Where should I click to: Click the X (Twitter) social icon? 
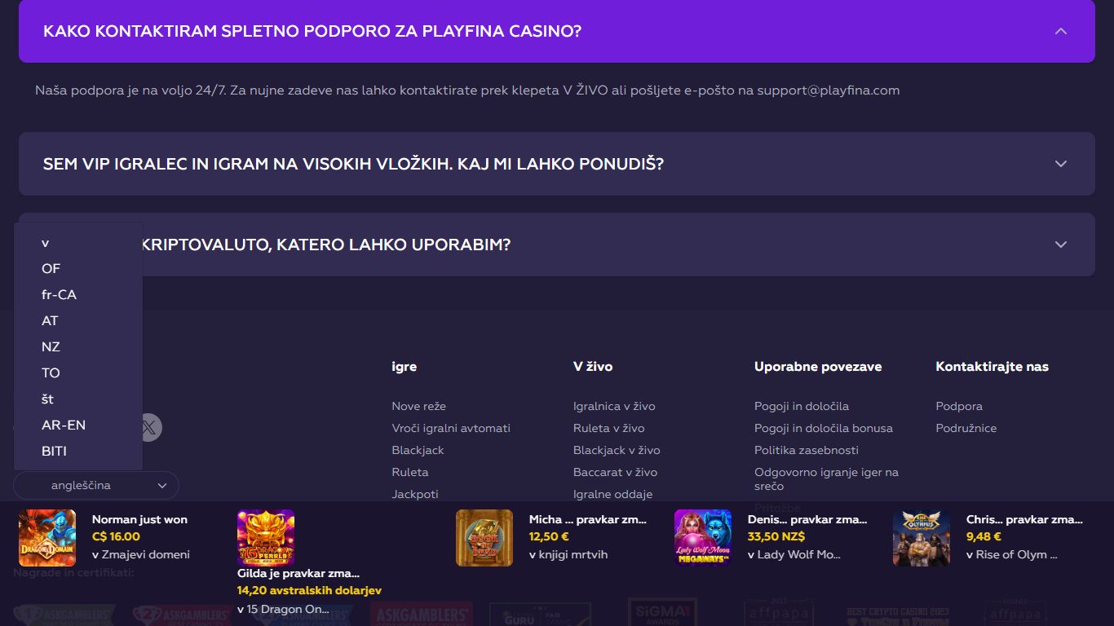pos(149,427)
